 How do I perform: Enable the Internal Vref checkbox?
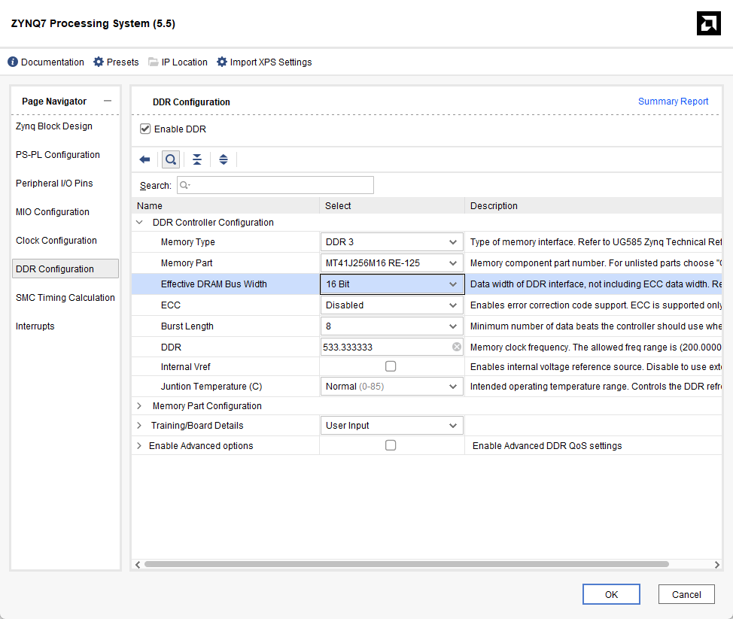(391, 366)
